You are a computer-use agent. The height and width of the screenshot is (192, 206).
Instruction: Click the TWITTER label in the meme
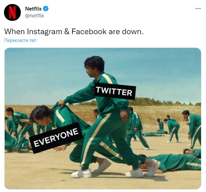coord(115,91)
